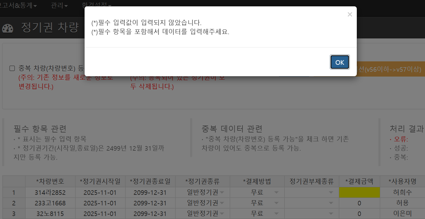Click the *정기권시작일 column header
The width and height of the screenshot is (425, 219).
pyautogui.click(x=100, y=181)
